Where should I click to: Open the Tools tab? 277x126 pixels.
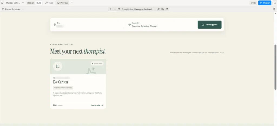pos(49,3)
